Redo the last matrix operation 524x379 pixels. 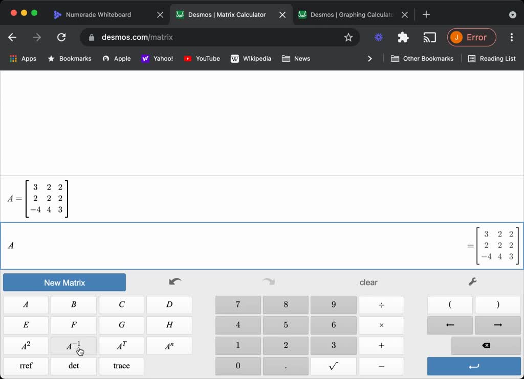pyautogui.click(x=268, y=281)
